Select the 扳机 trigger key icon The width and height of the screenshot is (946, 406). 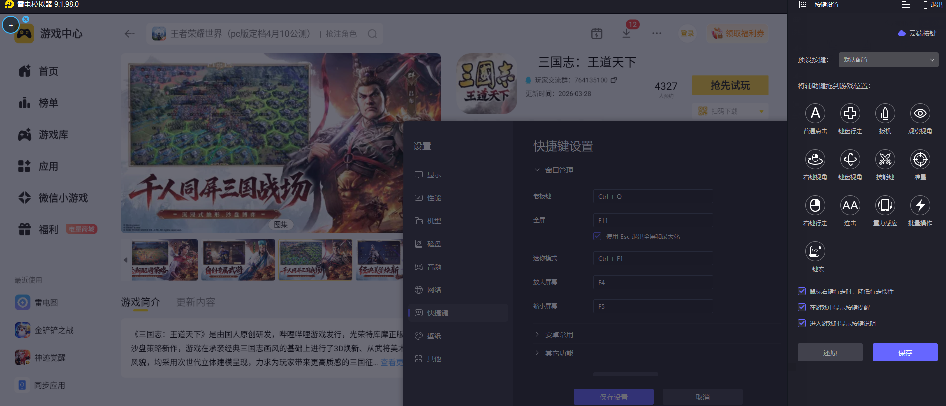point(885,113)
